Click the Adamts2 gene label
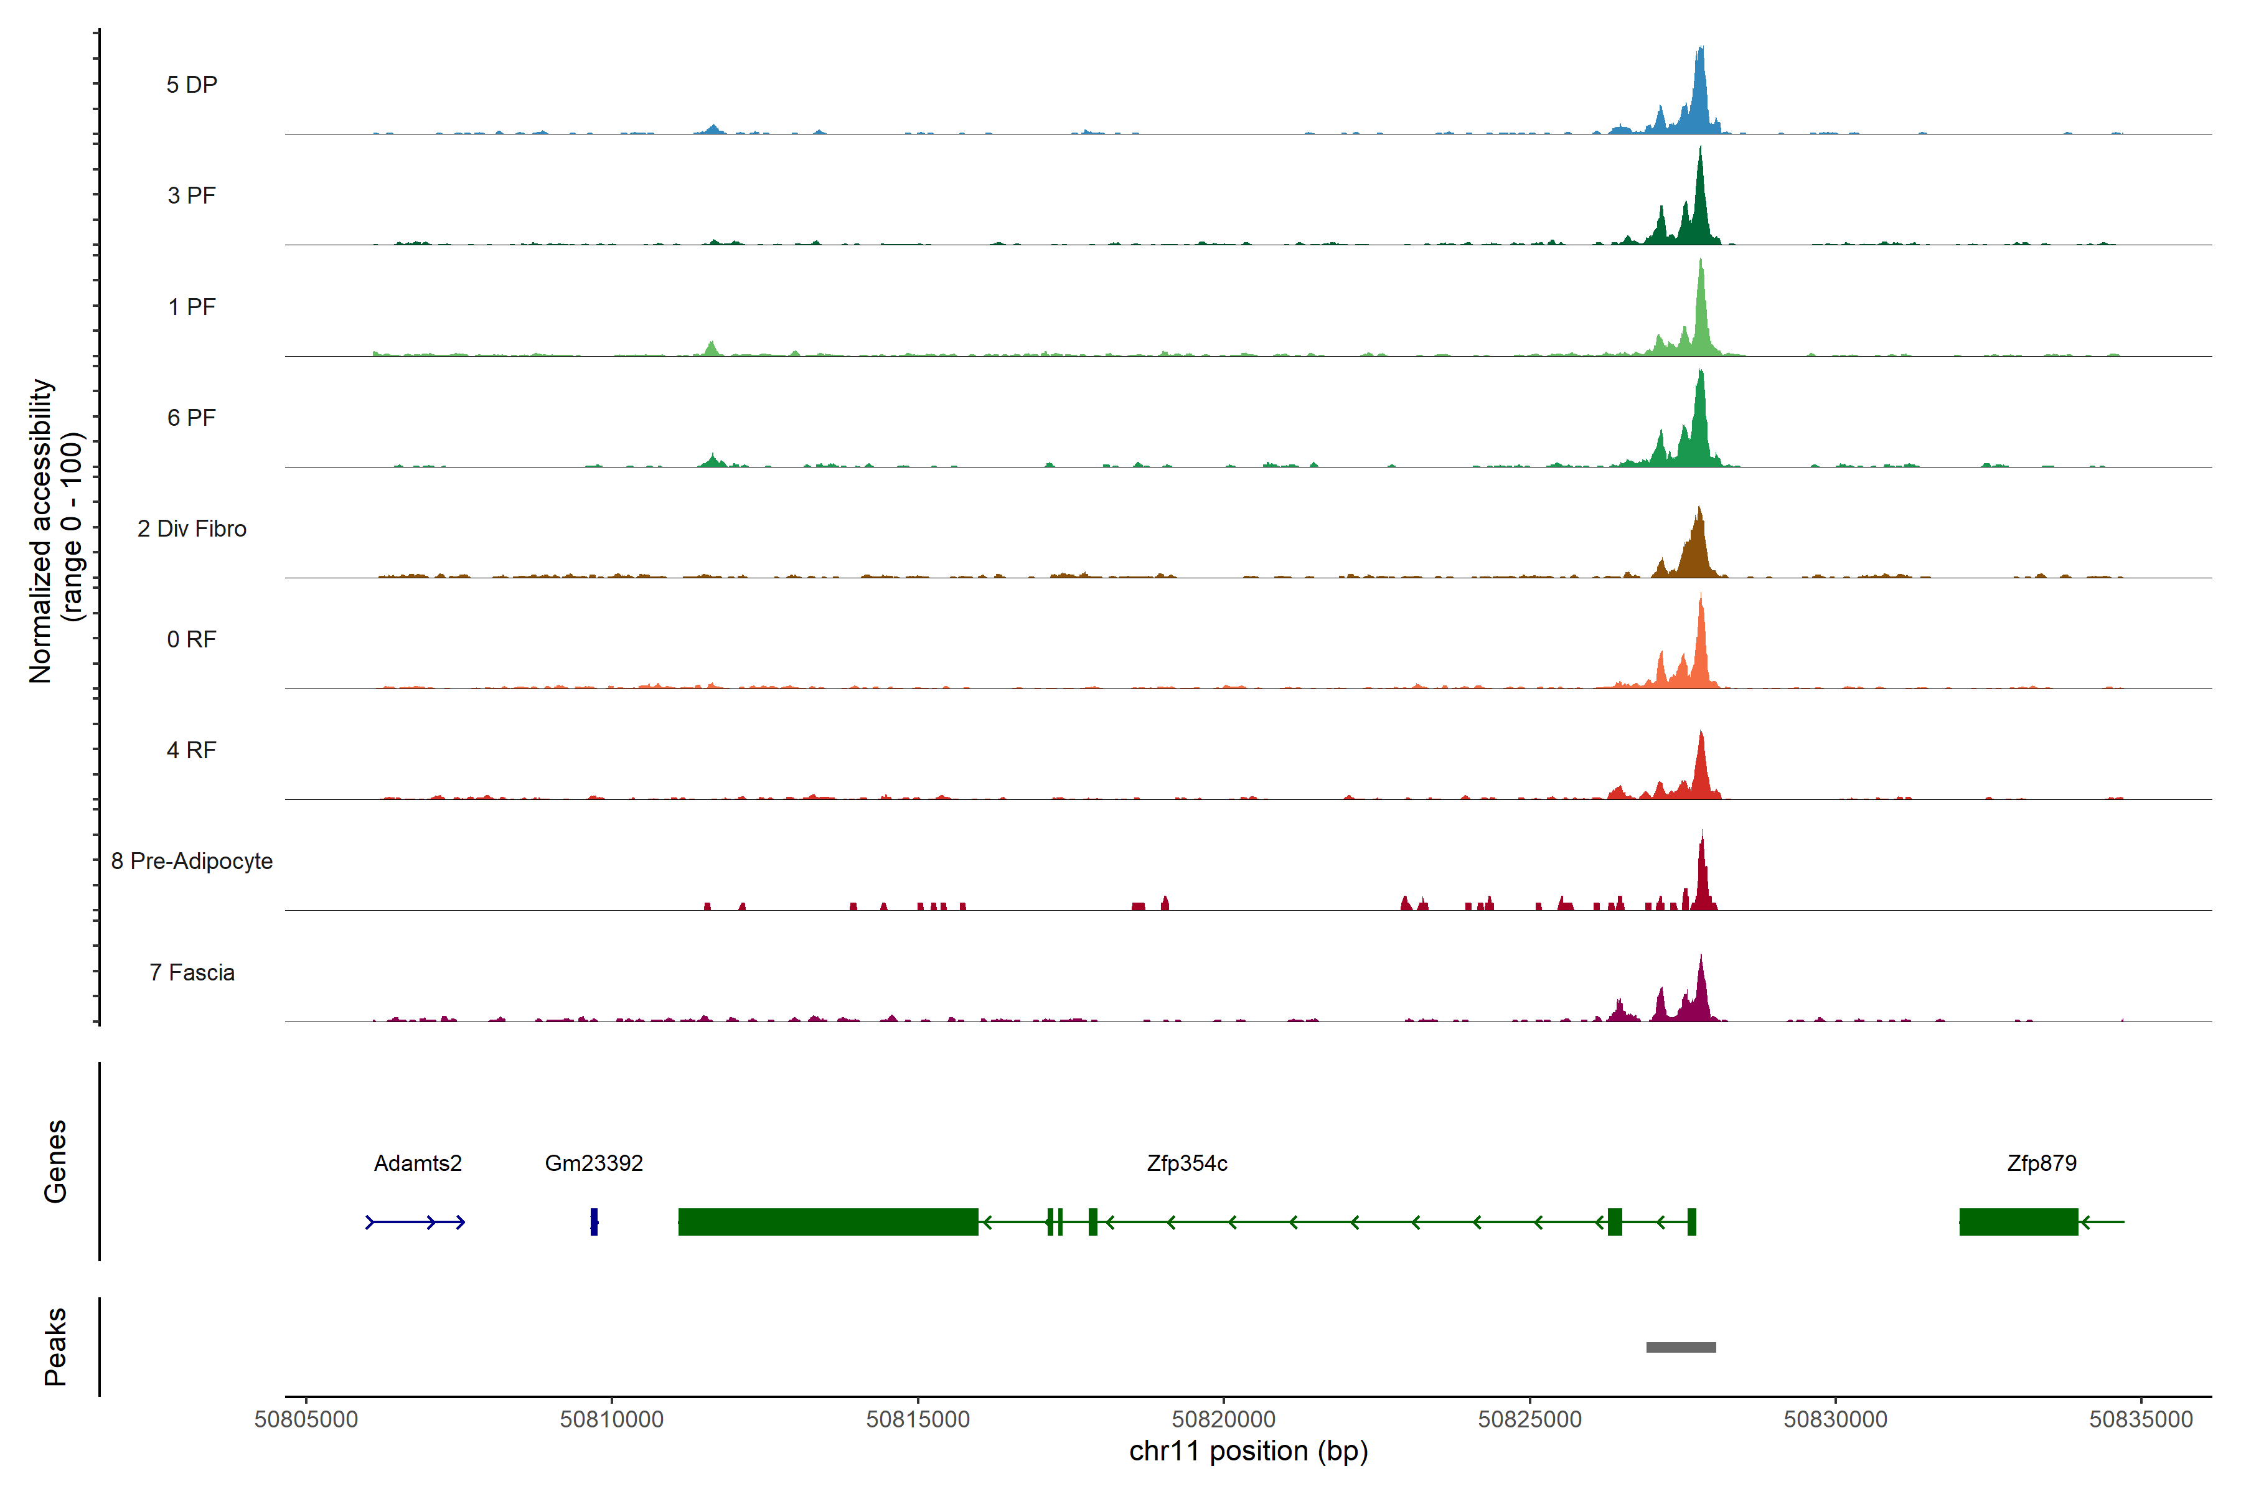 [x=417, y=1163]
